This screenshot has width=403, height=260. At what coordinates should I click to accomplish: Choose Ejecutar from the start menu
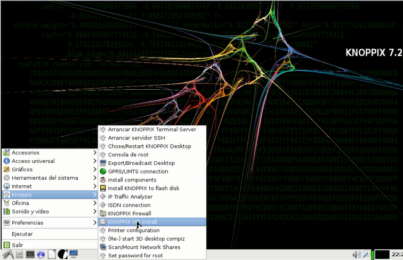(50, 234)
